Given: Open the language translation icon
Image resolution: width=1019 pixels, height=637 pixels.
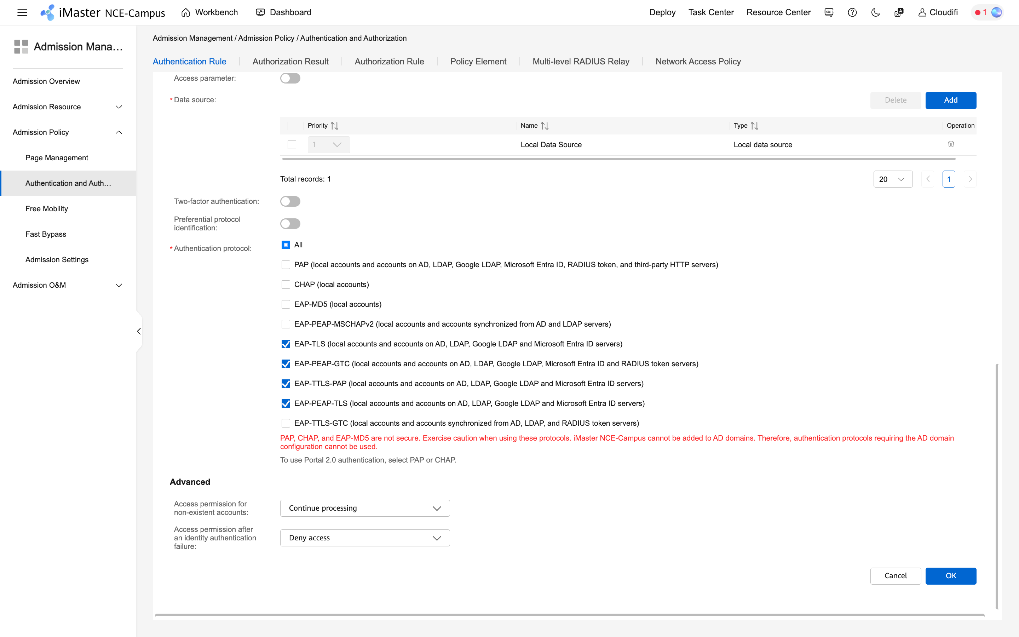Looking at the screenshot, I should point(899,12).
